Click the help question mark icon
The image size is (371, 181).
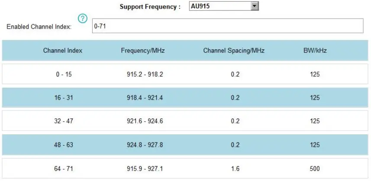(x=82, y=19)
